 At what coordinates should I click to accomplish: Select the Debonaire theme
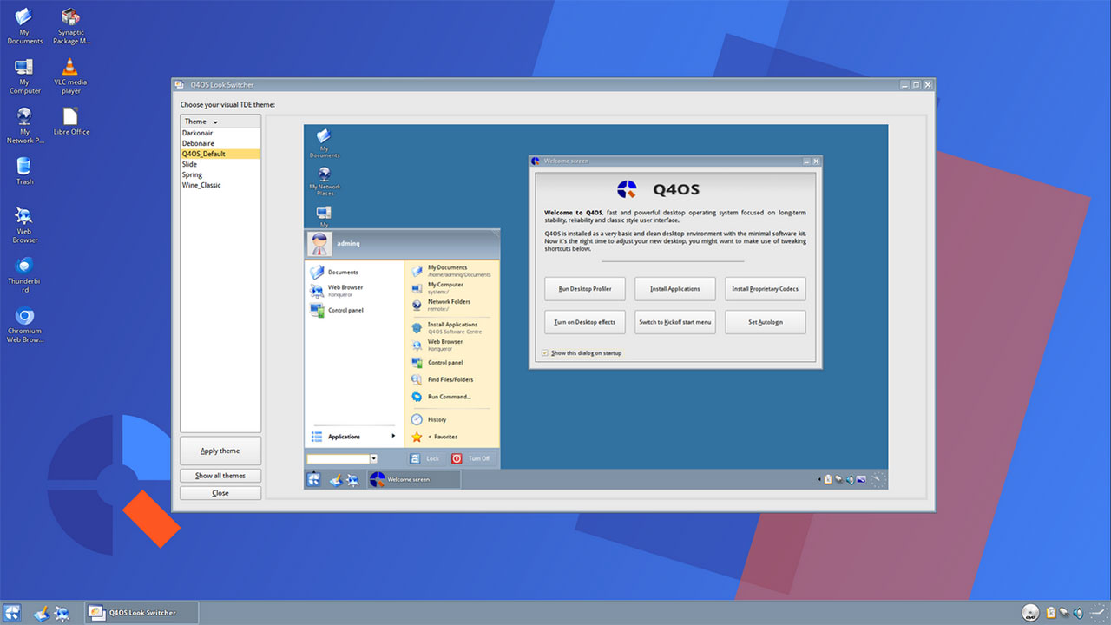click(220, 143)
